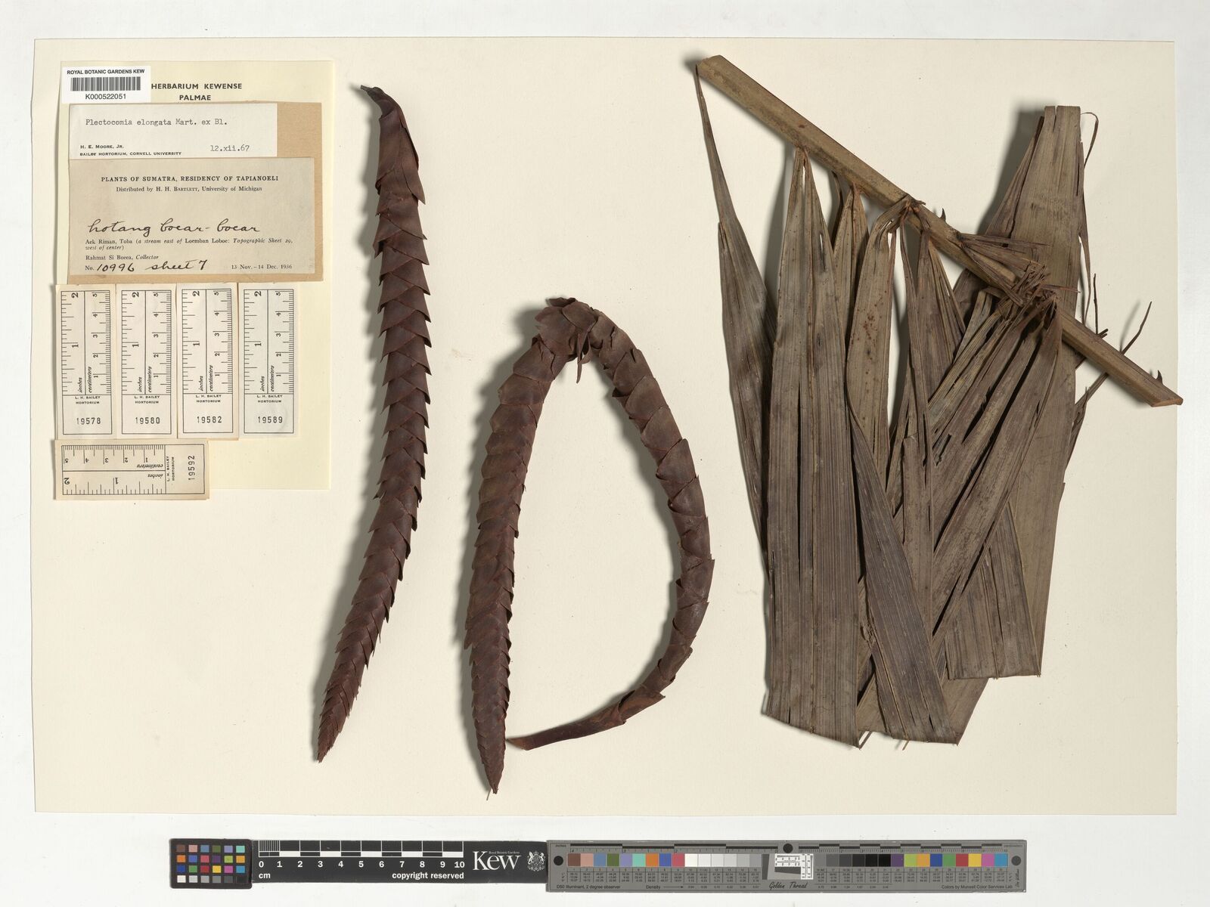Click the 'copyright reserved' text on scale bar
The width and height of the screenshot is (1210, 907).
click(x=427, y=875)
